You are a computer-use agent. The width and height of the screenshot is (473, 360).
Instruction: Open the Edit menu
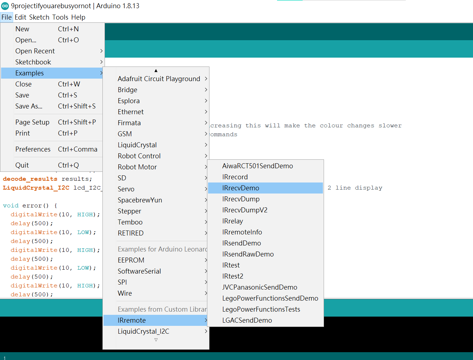(x=20, y=17)
